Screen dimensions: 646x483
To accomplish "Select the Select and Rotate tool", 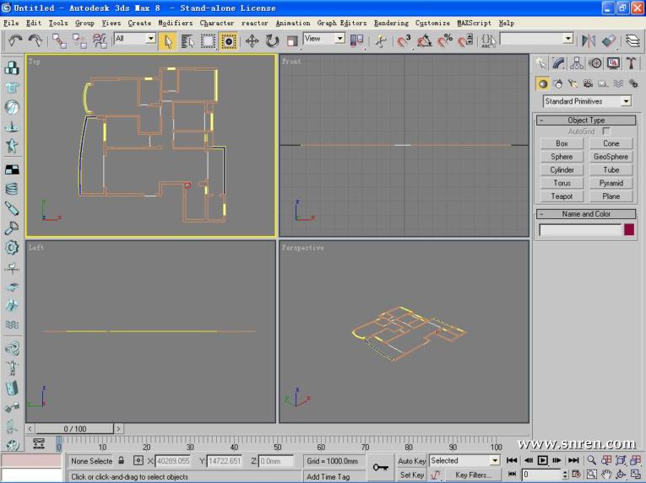I will [272, 40].
